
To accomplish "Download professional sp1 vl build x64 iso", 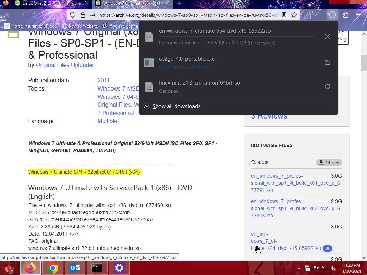I will (295, 183).
